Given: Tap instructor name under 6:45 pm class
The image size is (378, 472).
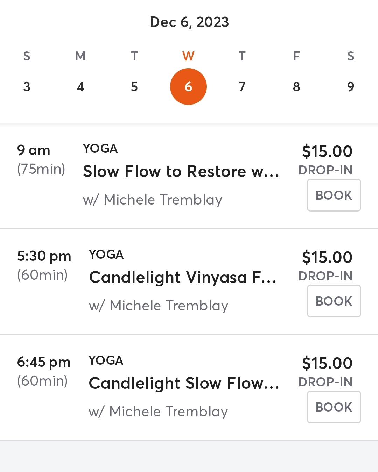Looking at the screenshot, I should point(158,412).
